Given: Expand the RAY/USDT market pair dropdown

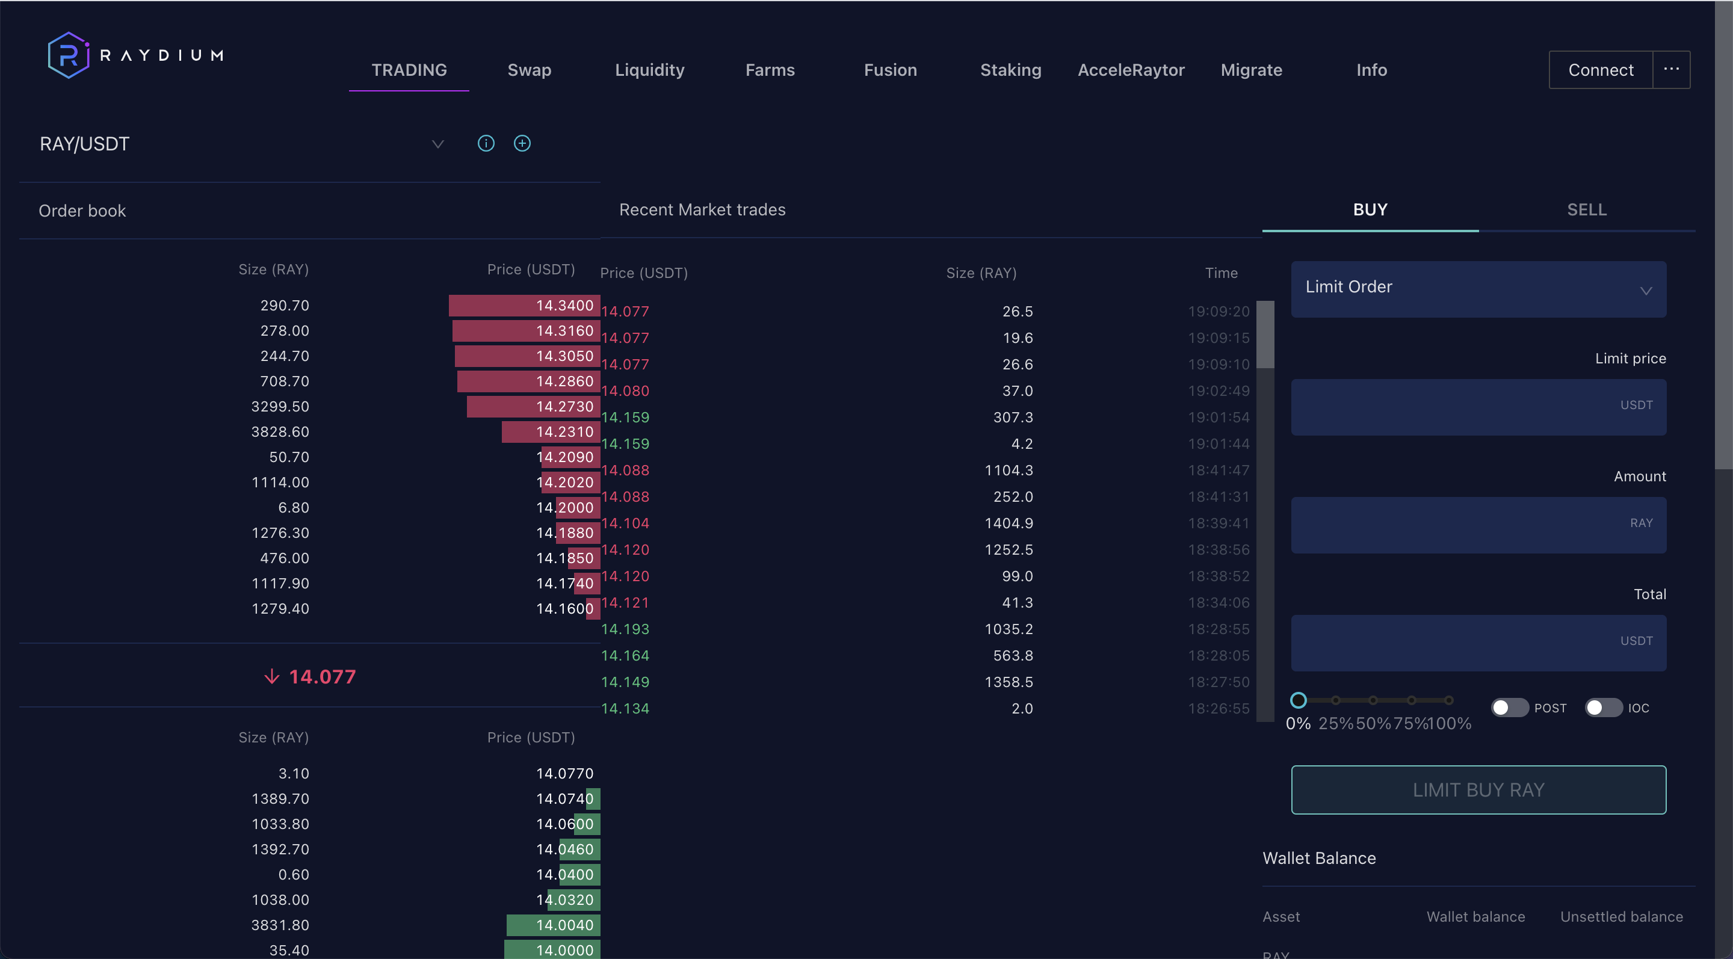Looking at the screenshot, I should point(438,144).
